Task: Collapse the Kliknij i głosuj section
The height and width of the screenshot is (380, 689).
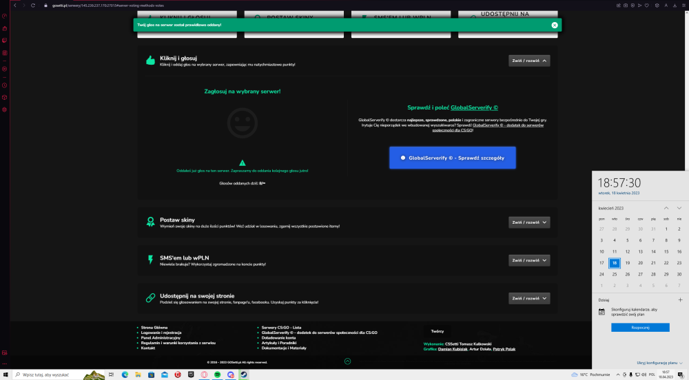Action: pyautogui.click(x=529, y=61)
